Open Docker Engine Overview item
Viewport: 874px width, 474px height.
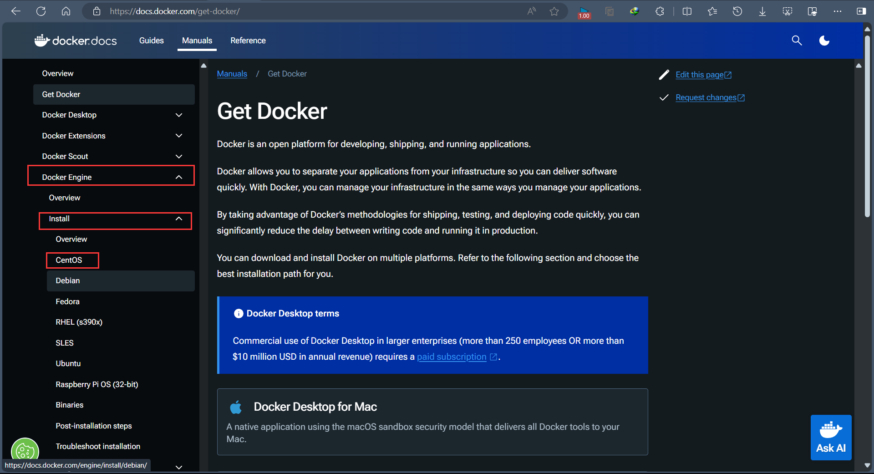(x=65, y=198)
